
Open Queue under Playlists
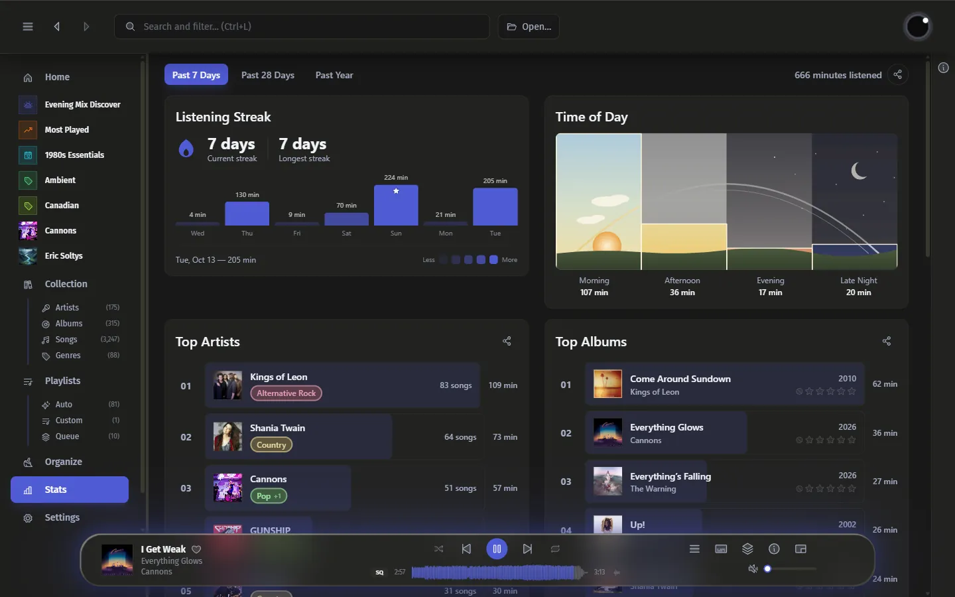click(80, 436)
